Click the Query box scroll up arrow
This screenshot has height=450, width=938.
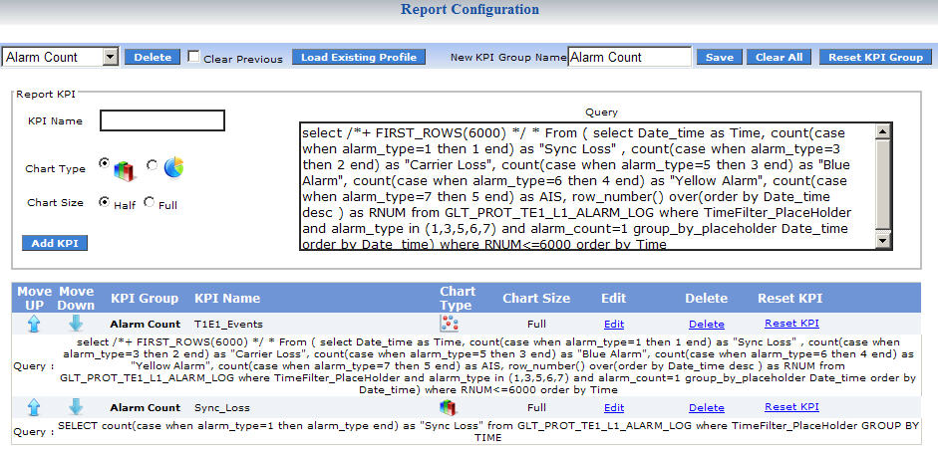click(882, 132)
